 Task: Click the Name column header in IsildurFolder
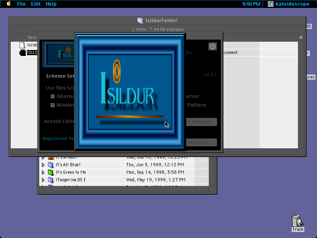pos(32,37)
